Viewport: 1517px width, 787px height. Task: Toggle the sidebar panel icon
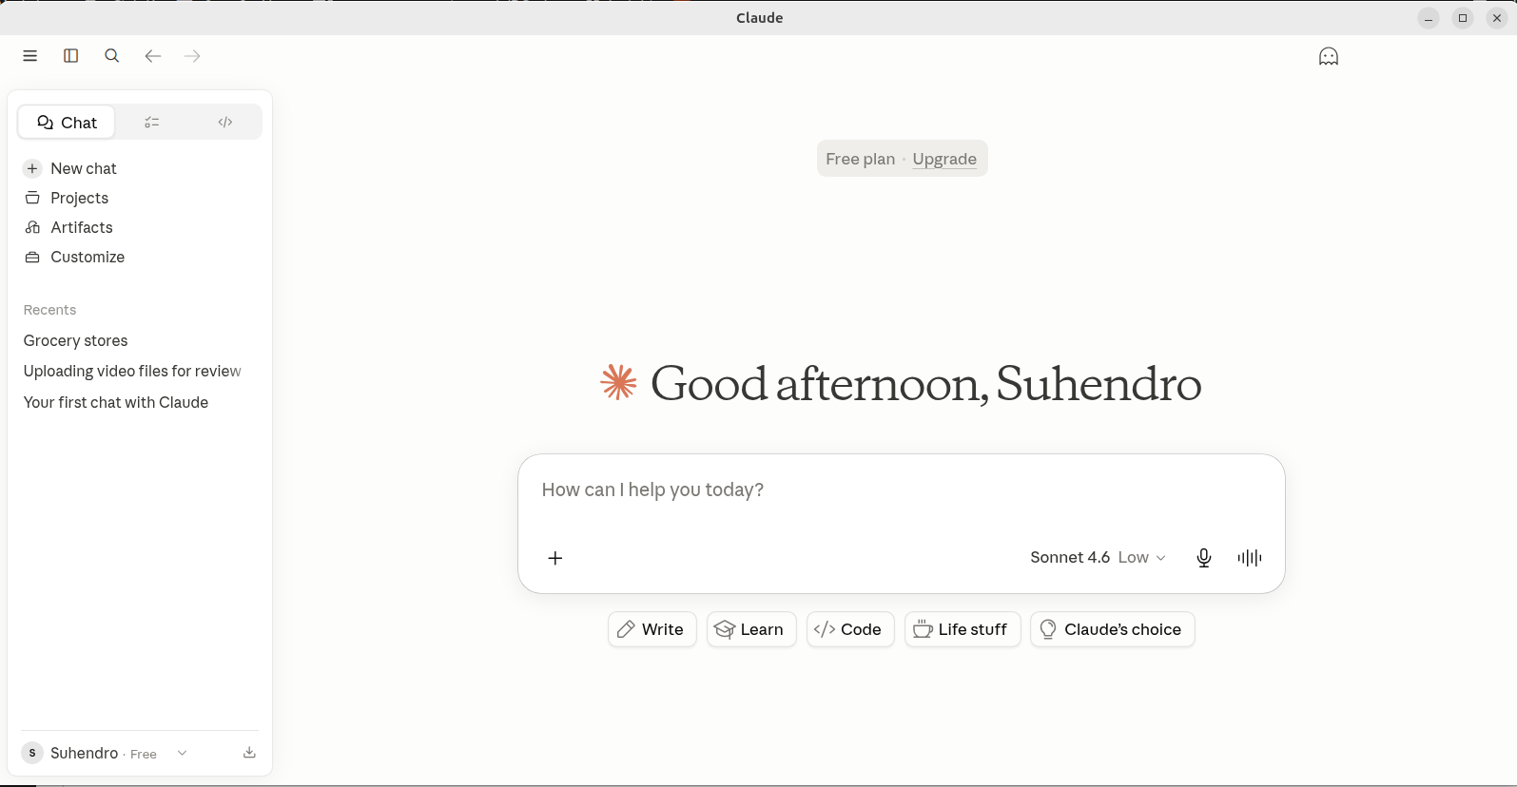[x=70, y=56]
